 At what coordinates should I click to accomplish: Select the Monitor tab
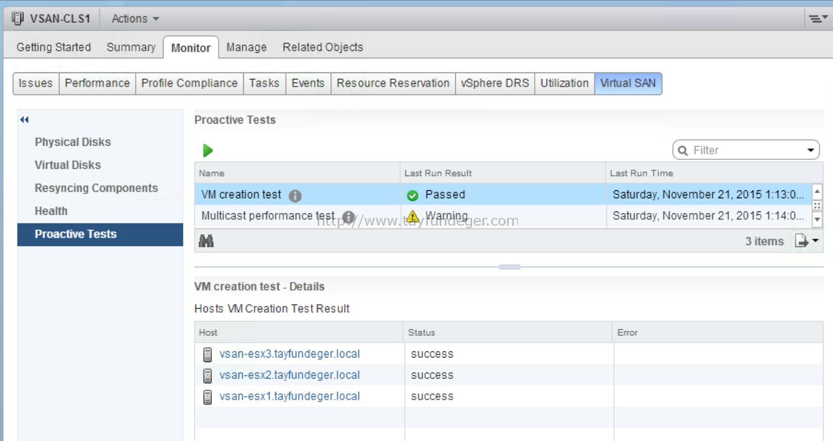[191, 48]
